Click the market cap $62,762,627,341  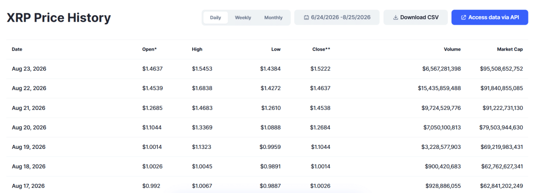coord(502,167)
